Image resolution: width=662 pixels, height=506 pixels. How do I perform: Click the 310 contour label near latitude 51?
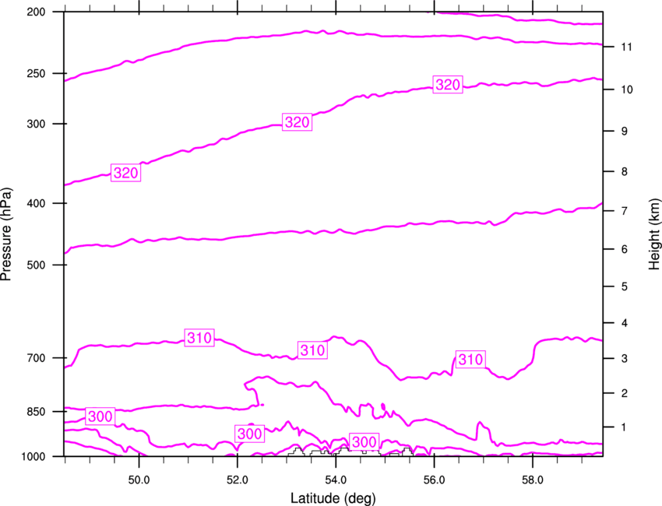click(199, 338)
